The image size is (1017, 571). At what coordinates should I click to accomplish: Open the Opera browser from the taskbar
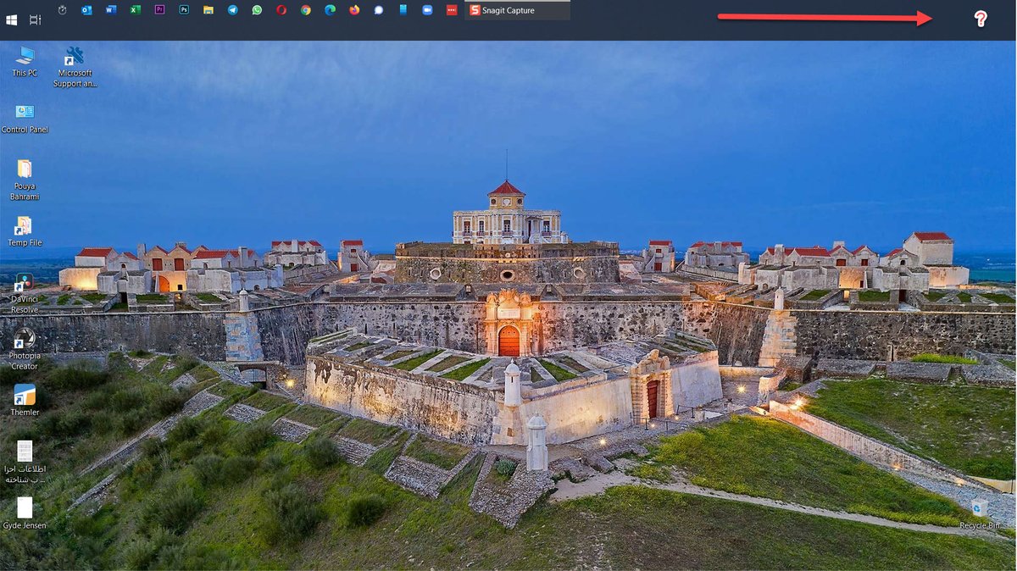[x=280, y=11]
